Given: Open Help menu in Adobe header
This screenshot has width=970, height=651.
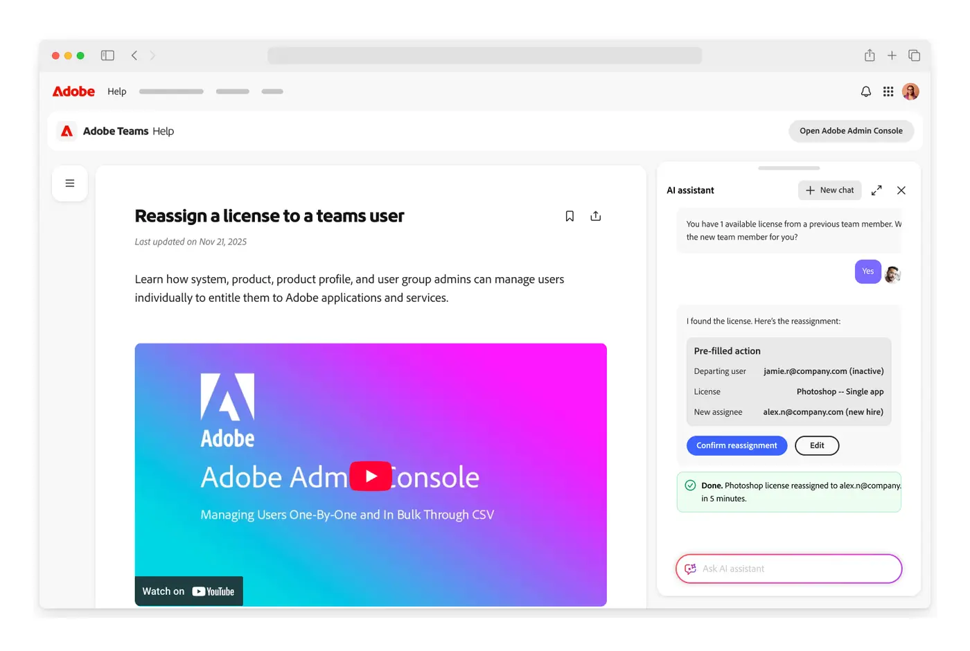Looking at the screenshot, I should pyautogui.click(x=117, y=91).
